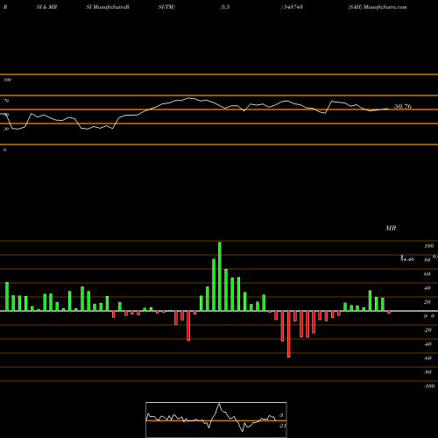This screenshot has width=438, height=438.
Task: Click the SI & MR header text
Action: pyautogui.click(x=46, y=7)
